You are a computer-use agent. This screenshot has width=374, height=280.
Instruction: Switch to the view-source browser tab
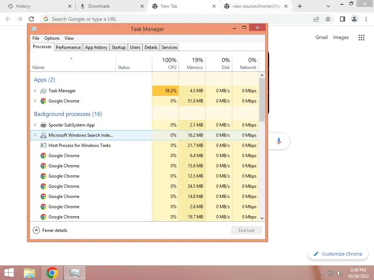(256, 6)
